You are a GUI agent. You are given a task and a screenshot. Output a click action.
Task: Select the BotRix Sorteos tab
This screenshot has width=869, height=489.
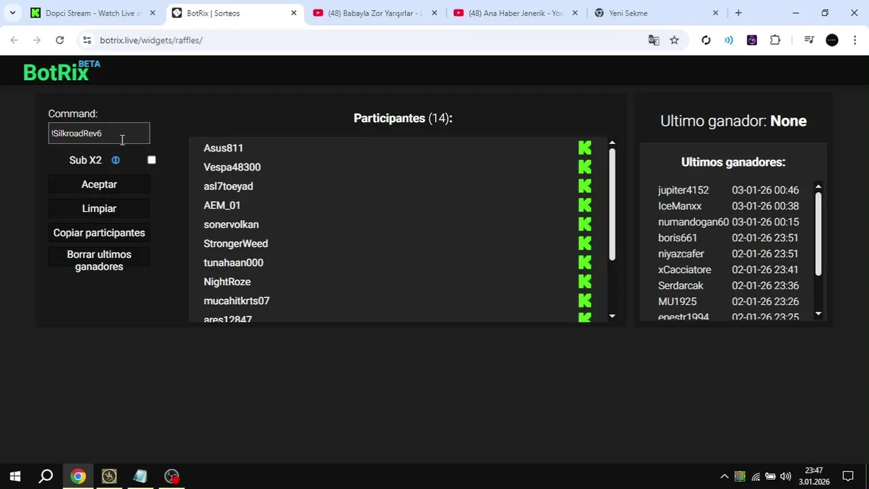(x=235, y=13)
